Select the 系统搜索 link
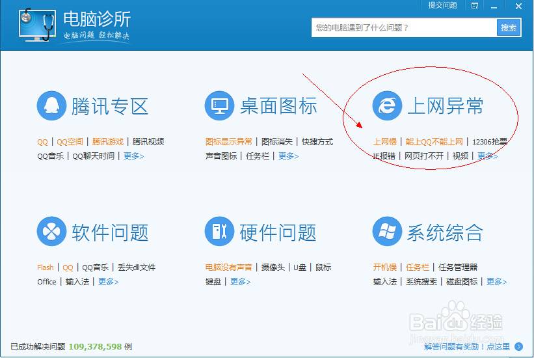This screenshot has width=534, height=358. (x=421, y=282)
